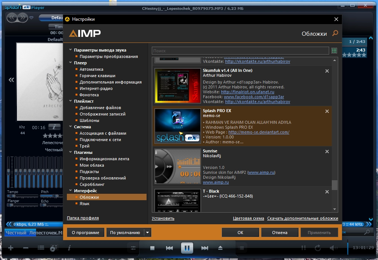Select the Sunrise skin thumbnail
Image resolution: width=378 pixels, height=260 pixels.
tap(178, 166)
